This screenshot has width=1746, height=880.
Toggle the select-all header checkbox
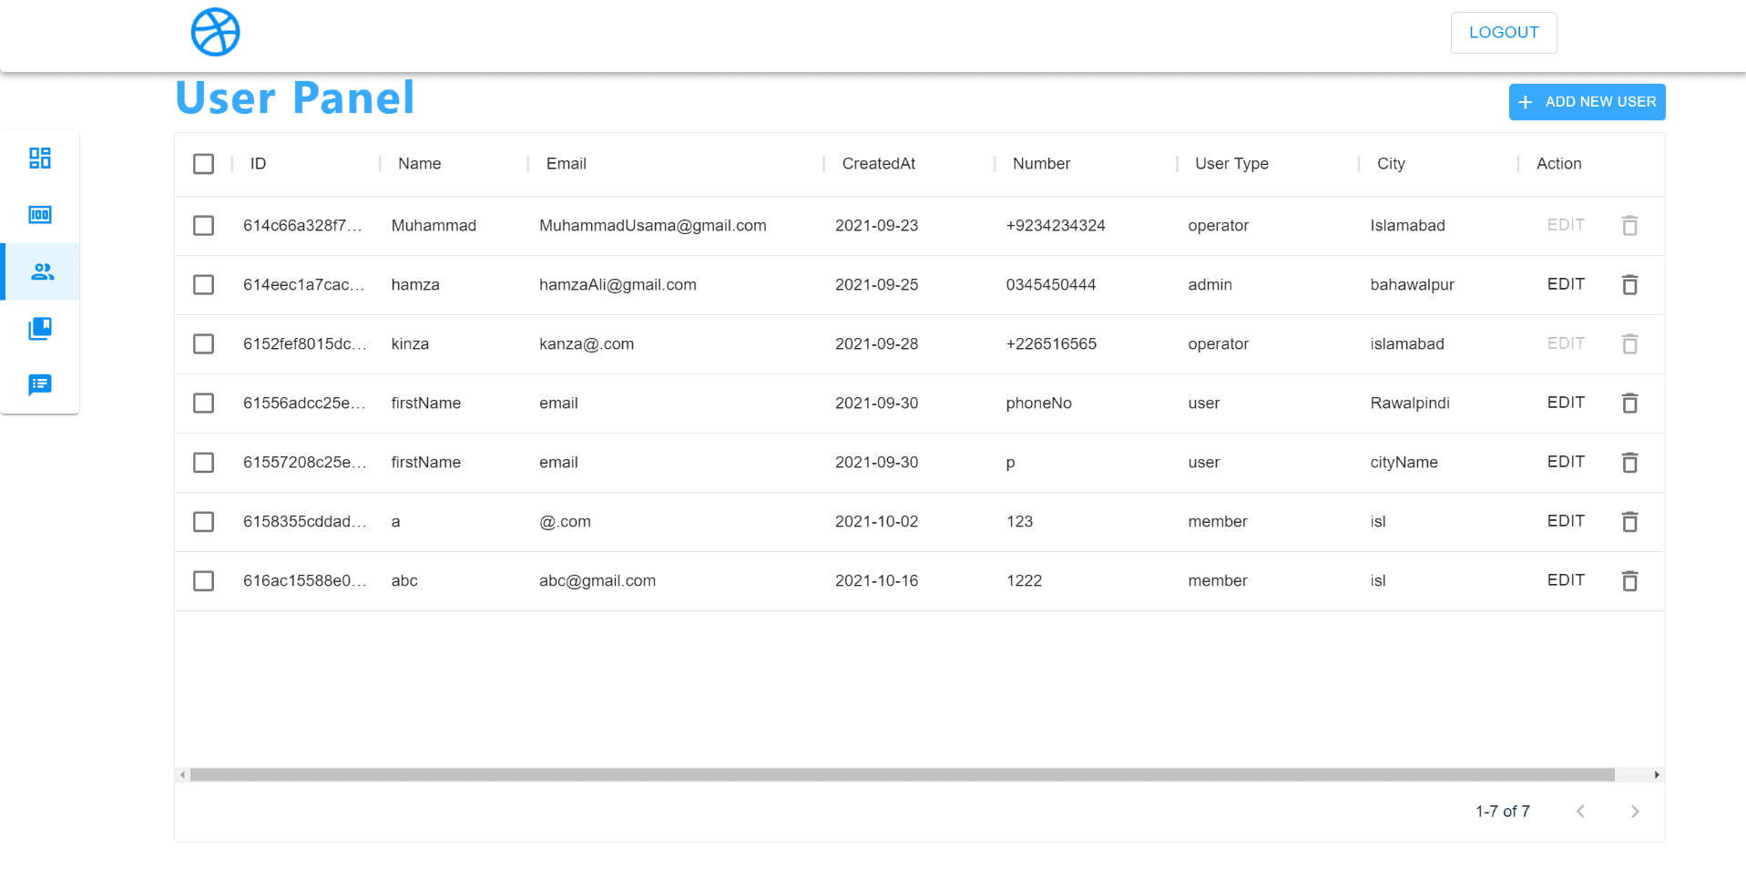(x=203, y=164)
